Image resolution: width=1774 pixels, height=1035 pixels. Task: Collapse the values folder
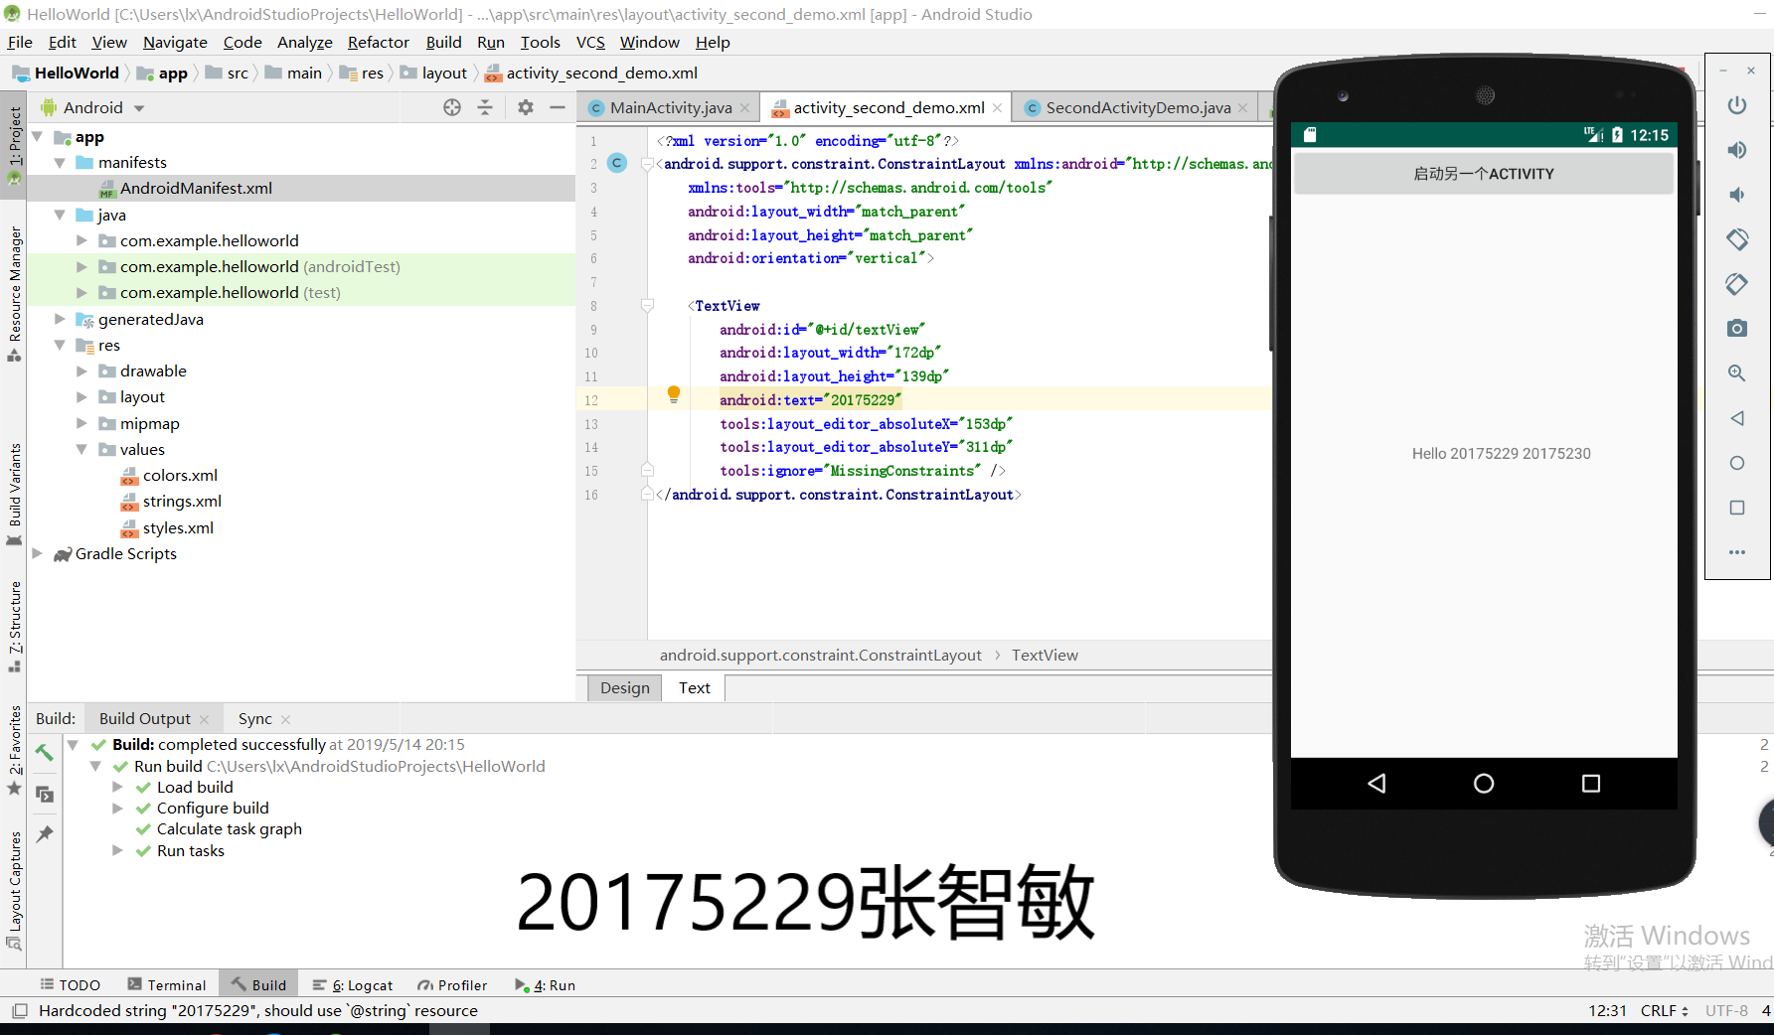click(x=81, y=449)
